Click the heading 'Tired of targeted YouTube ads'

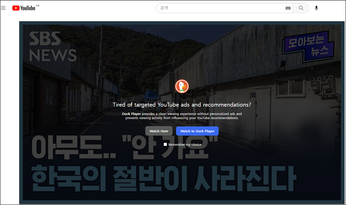(182, 105)
